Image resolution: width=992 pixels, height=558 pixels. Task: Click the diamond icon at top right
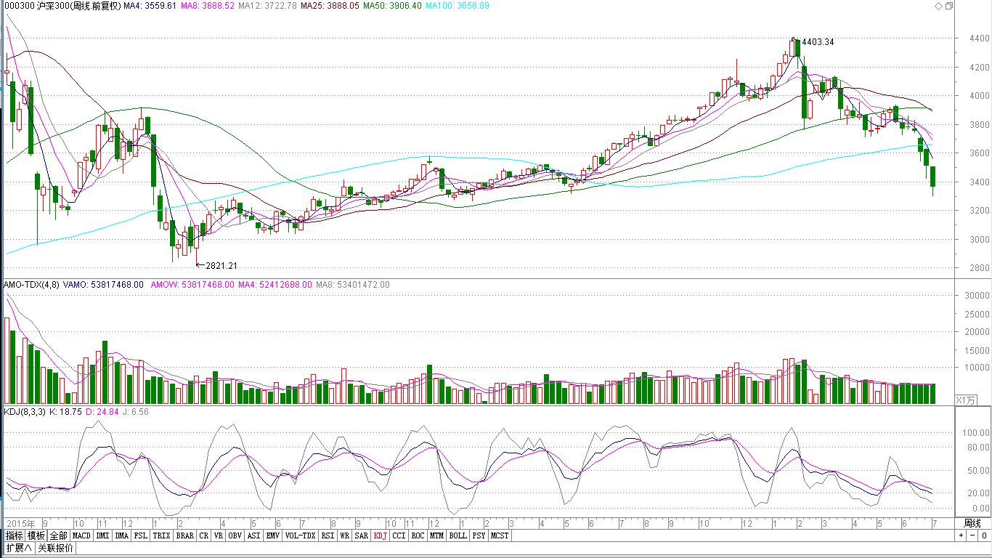tap(938, 6)
